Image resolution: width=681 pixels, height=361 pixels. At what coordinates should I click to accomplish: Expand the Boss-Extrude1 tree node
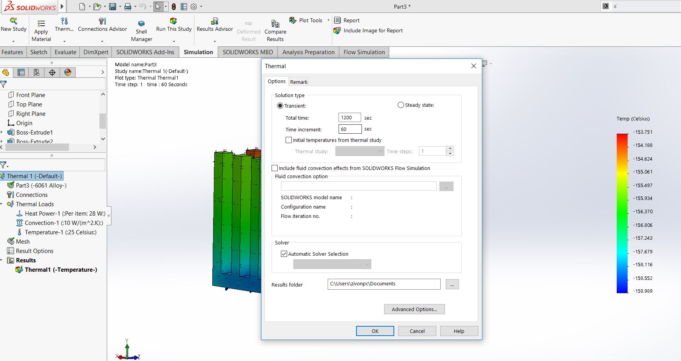pyautogui.click(x=2, y=133)
